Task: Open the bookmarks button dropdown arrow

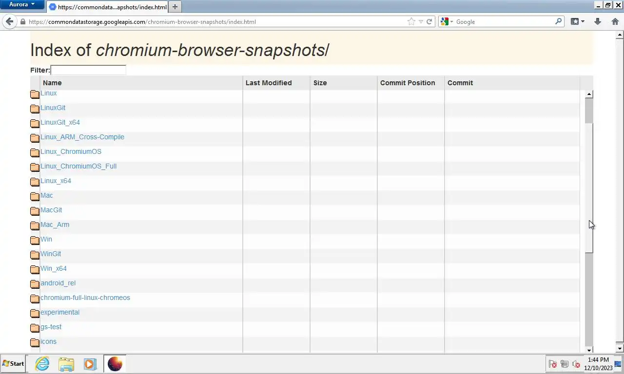Action: tap(583, 21)
